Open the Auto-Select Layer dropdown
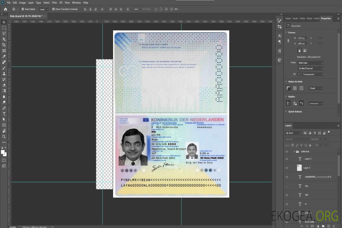Image resolution: width=342 pixels, height=228 pixels. [44, 9]
